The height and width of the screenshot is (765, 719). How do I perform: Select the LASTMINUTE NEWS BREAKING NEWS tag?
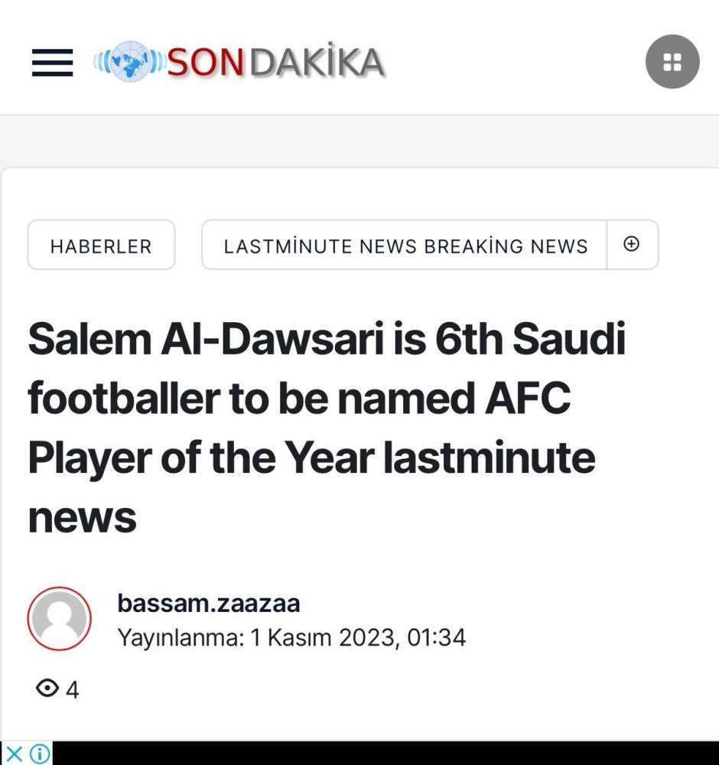click(x=405, y=246)
